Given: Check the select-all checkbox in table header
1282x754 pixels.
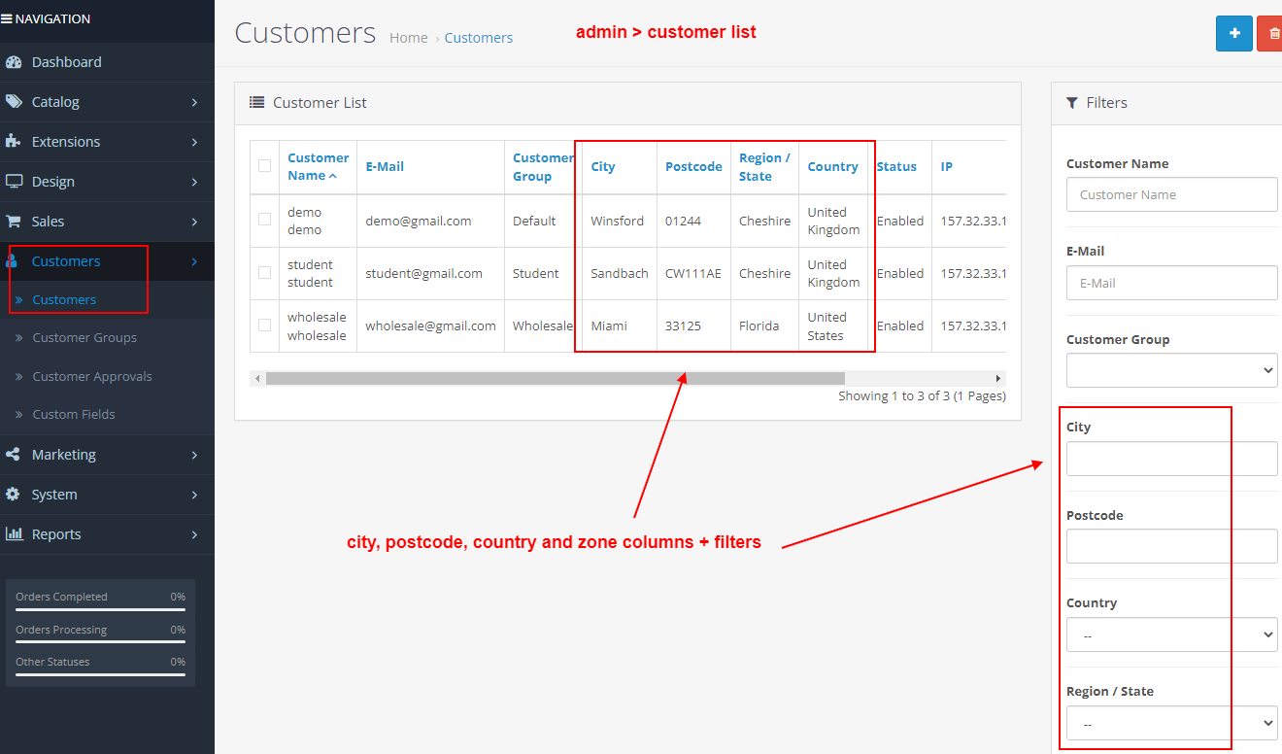Looking at the screenshot, I should click(263, 166).
